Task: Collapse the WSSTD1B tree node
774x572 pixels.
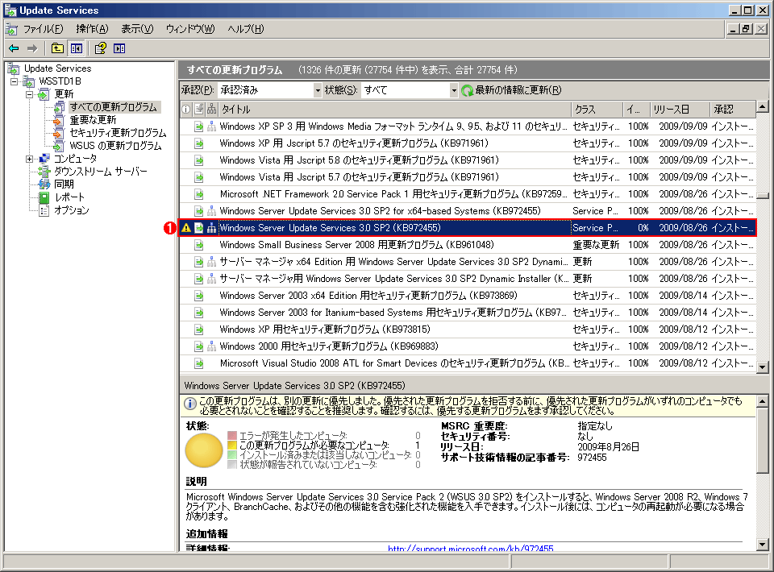Action: point(15,81)
